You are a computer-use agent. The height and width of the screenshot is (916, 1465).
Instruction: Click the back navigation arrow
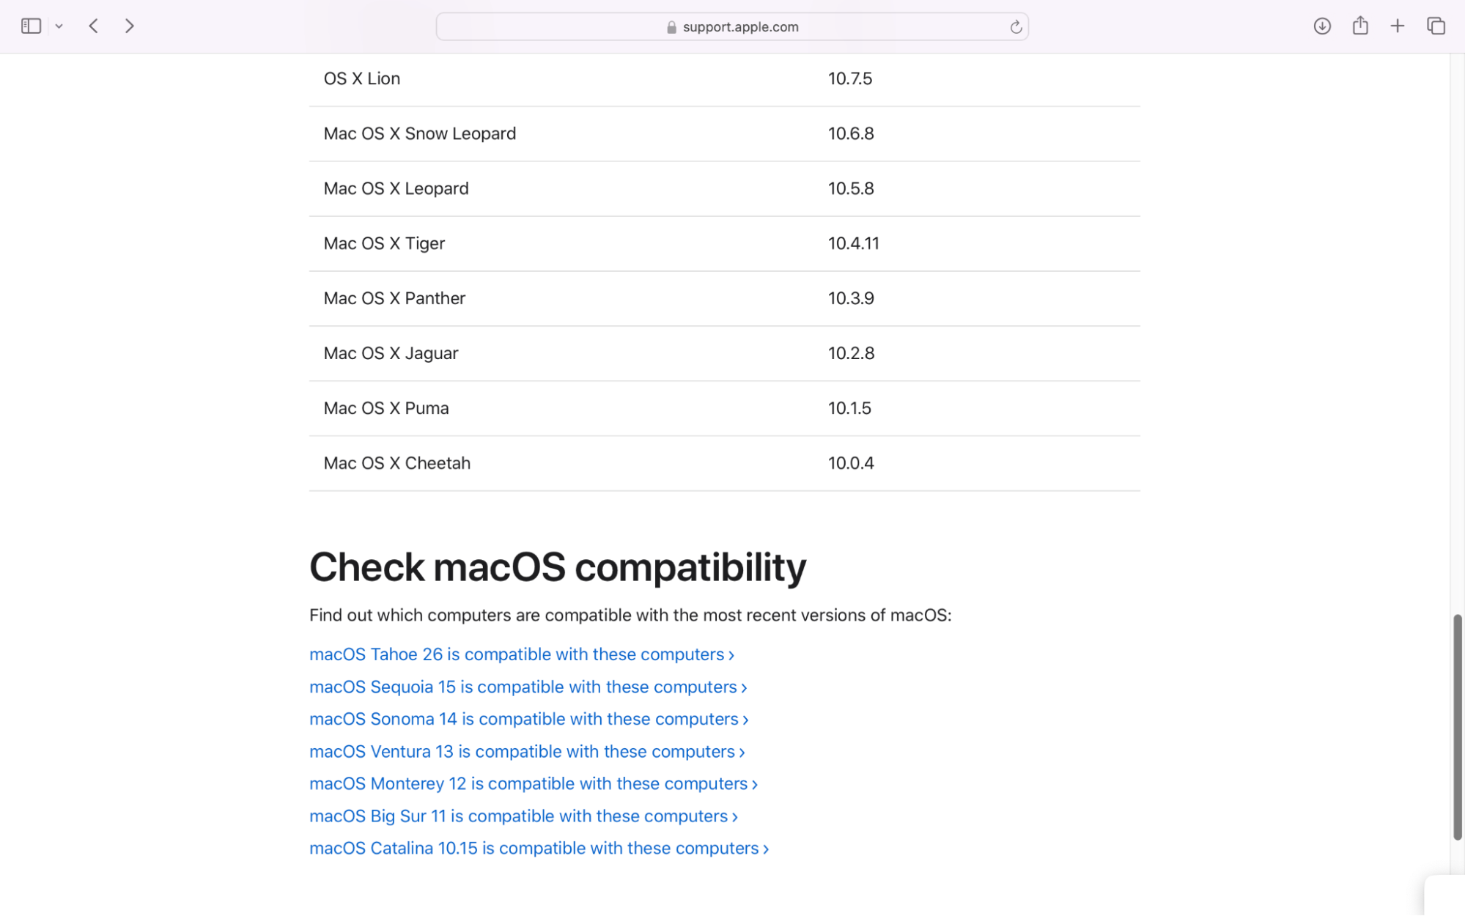point(93,26)
